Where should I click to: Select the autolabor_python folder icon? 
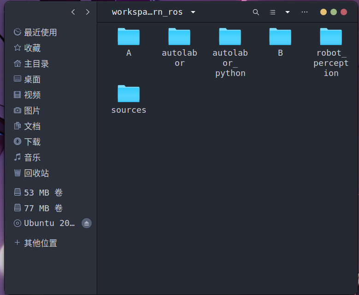tap(230, 37)
